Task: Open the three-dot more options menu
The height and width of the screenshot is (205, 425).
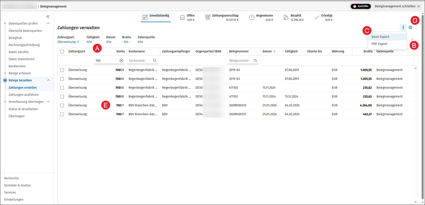Action: [x=403, y=27]
